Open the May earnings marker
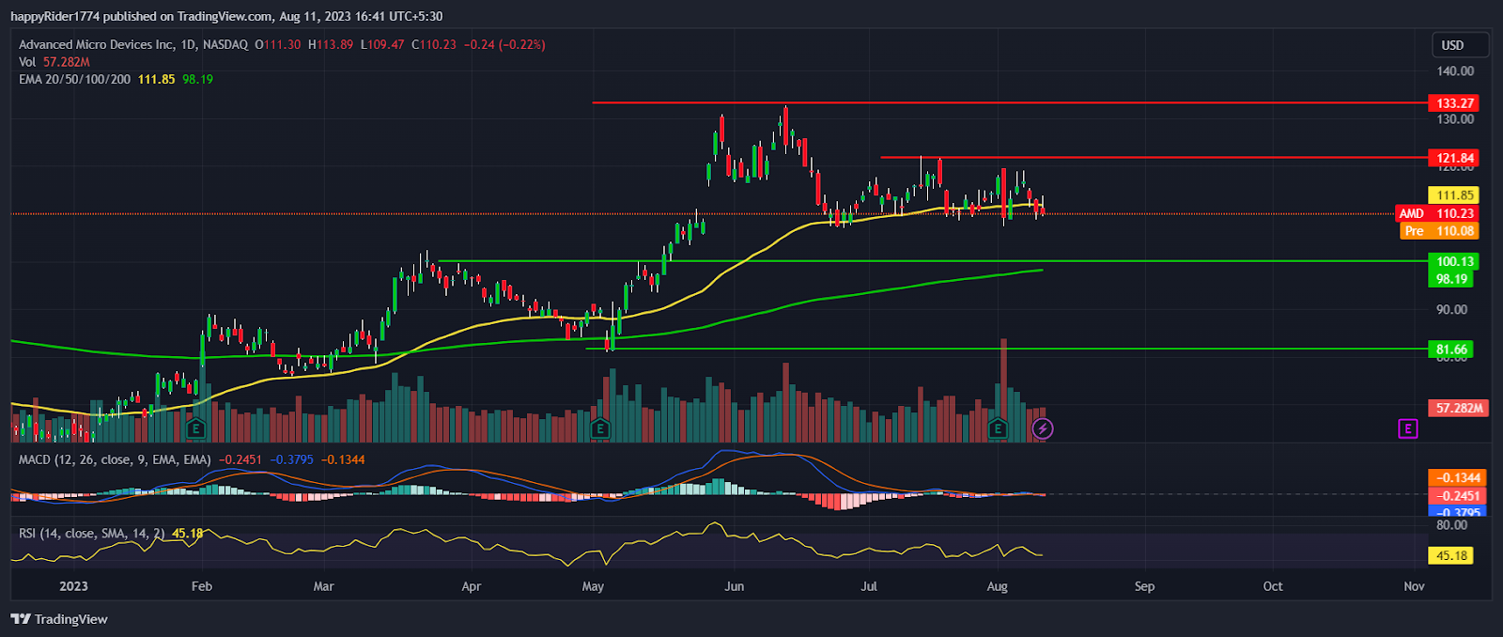Screen dimensions: 1503x637 [600, 429]
